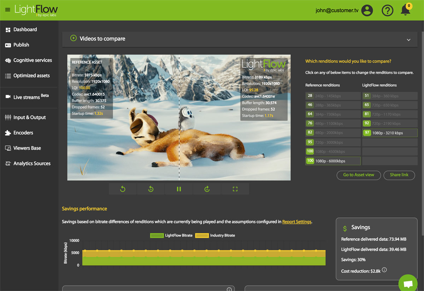Open the chat support bubble
This screenshot has height=291, width=424.
[x=408, y=284]
